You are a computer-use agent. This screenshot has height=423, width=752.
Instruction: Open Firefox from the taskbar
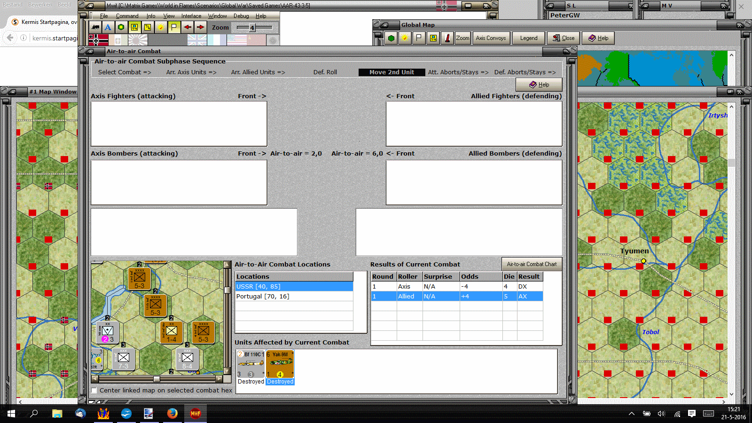[172, 414]
